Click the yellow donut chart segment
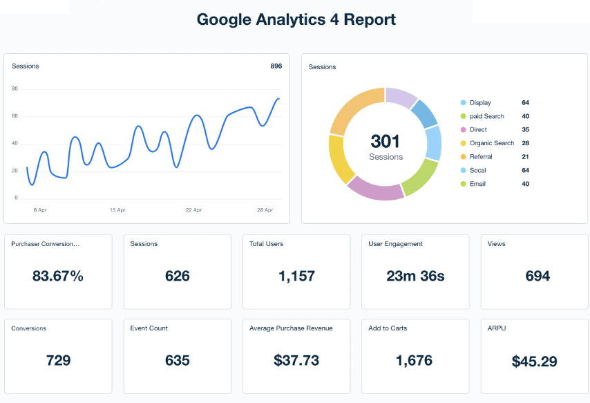 click(339, 159)
